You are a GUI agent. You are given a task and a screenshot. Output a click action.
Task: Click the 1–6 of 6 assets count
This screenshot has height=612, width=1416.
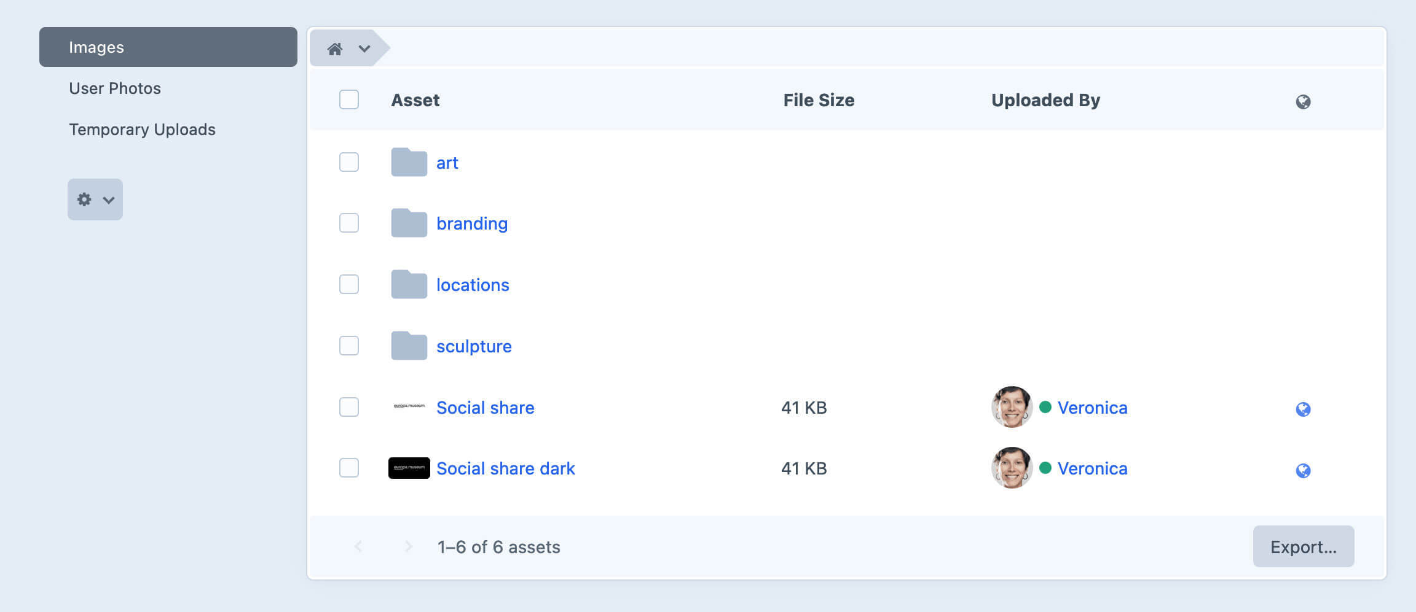[498, 547]
